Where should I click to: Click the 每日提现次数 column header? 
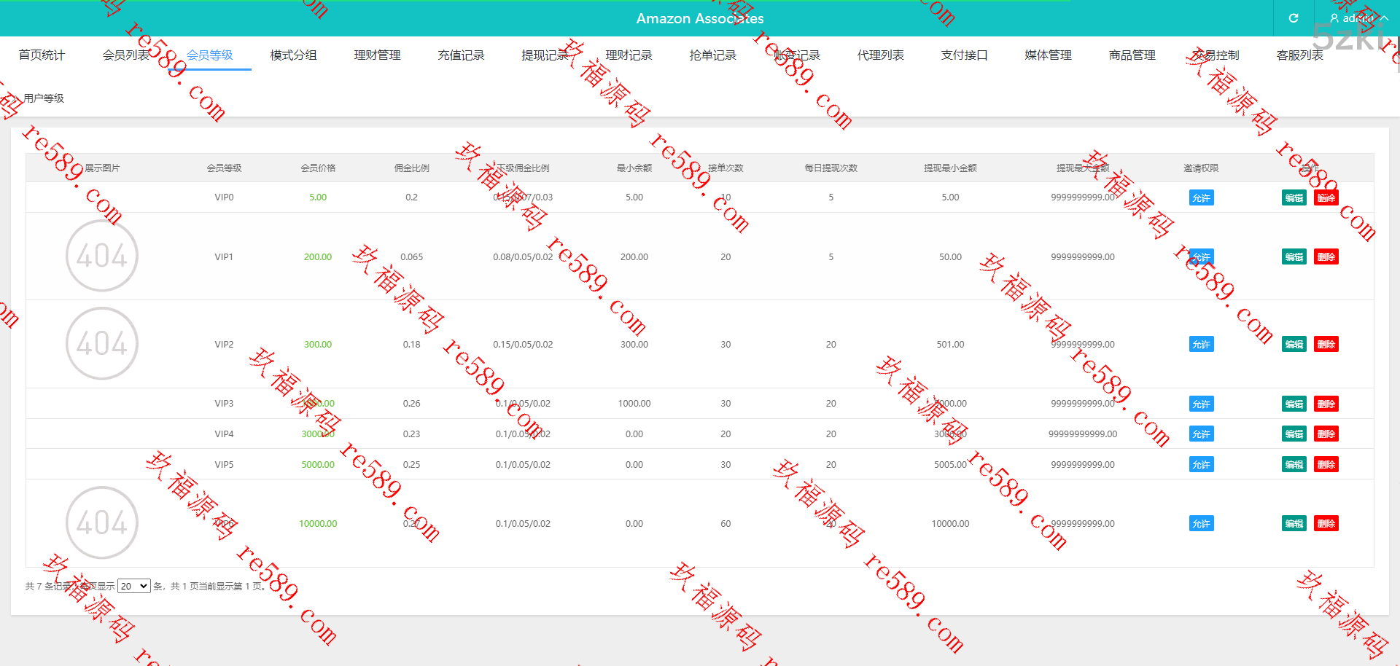point(831,168)
